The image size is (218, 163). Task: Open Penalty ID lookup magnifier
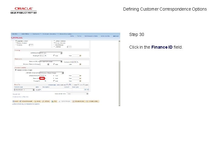click(x=45, y=81)
